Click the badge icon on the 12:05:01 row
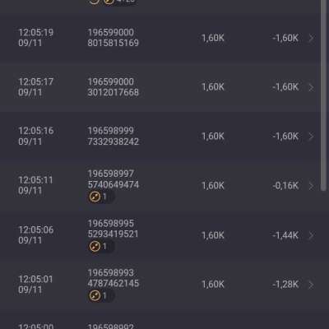This screenshot has width=329, height=329. point(95,295)
